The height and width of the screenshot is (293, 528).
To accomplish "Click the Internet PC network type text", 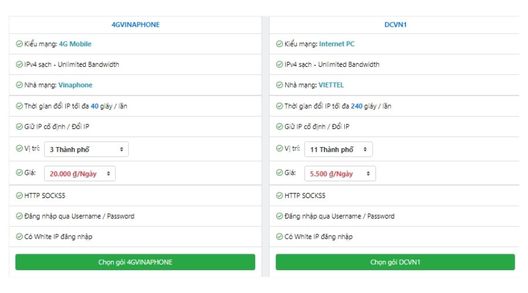I will click(337, 44).
